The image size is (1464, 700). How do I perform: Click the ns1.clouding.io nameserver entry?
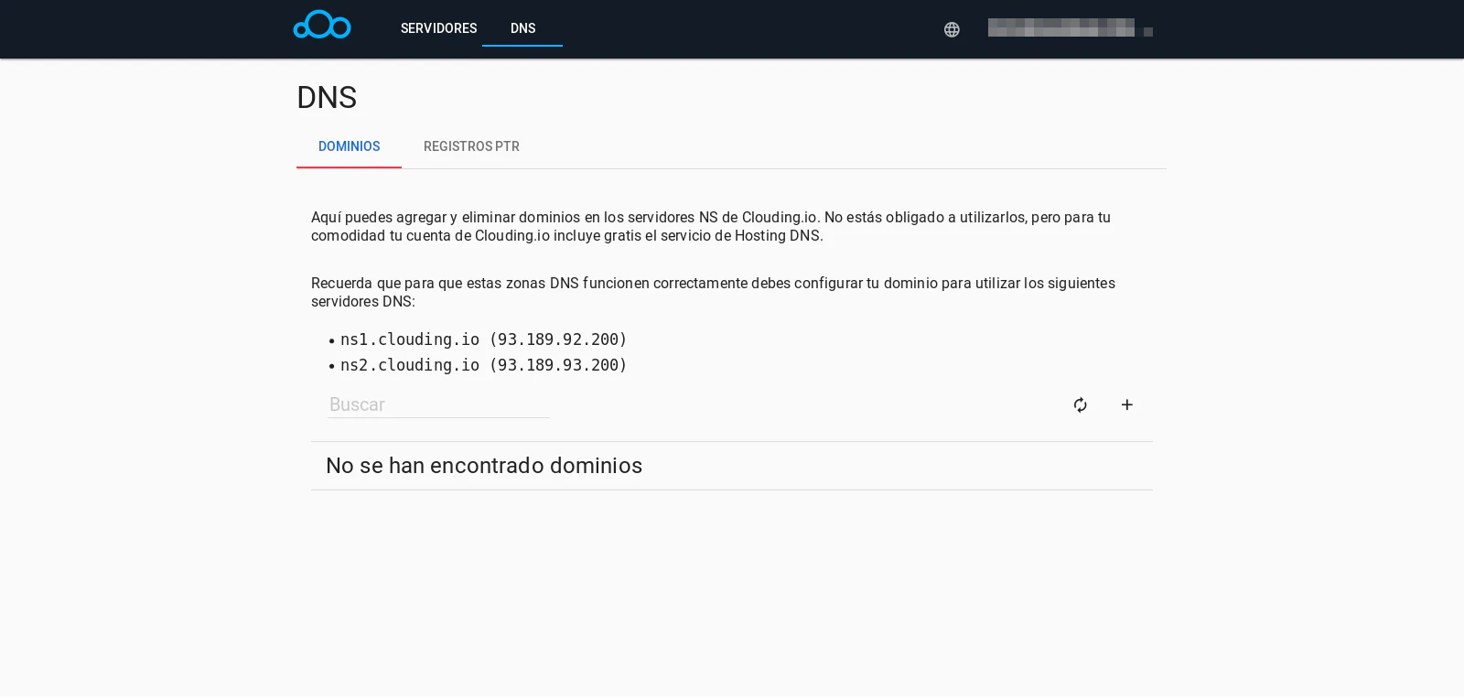point(410,339)
